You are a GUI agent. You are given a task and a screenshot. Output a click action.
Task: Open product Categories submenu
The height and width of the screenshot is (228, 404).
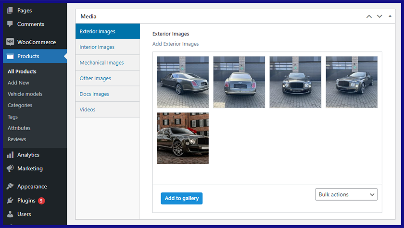pos(20,106)
